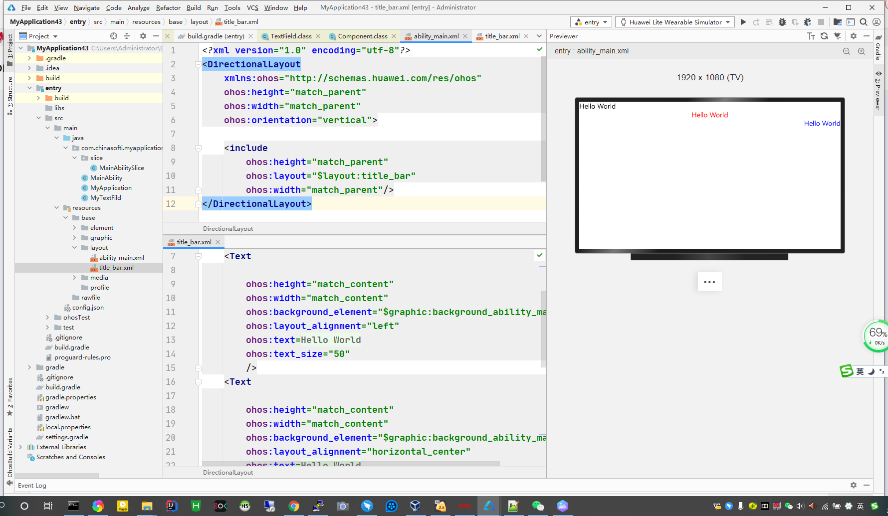The width and height of the screenshot is (888, 516).
Task: Zoom out in Previewer
Action: click(x=847, y=51)
